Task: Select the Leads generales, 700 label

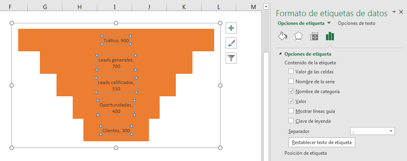Action: (x=116, y=63)
